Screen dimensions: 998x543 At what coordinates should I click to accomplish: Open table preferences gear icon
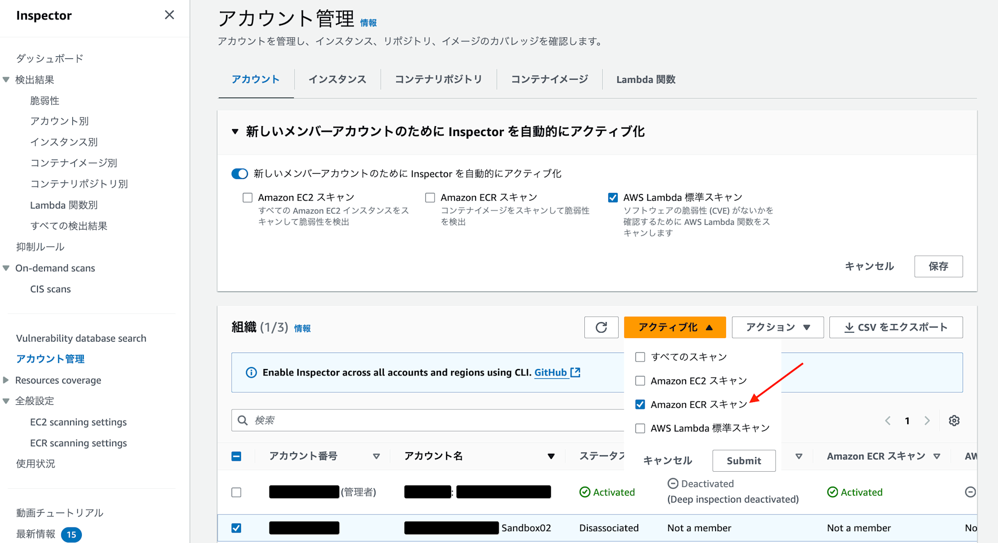(954, 420)
